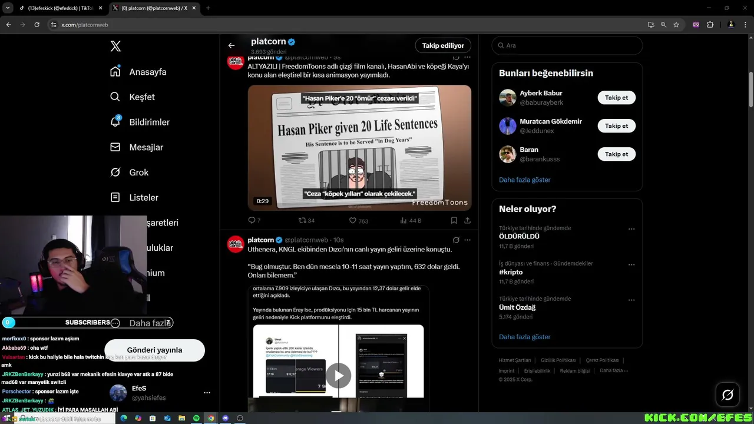
Task: Open the Ümit Özdağ trend
Action: (517, 307)
